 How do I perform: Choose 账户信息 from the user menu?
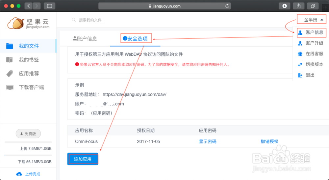312,32
